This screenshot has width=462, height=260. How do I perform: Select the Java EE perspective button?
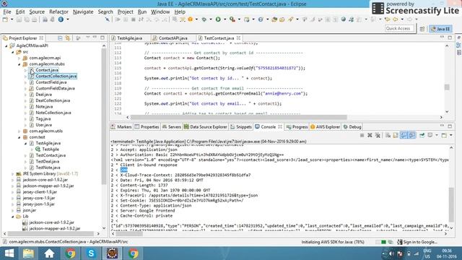pos(440,29)
